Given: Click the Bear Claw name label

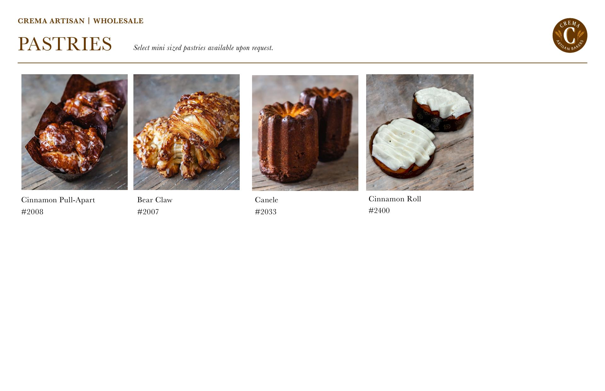Looking at the screenshot, I should pyautogui.click(x=155, y=200).
